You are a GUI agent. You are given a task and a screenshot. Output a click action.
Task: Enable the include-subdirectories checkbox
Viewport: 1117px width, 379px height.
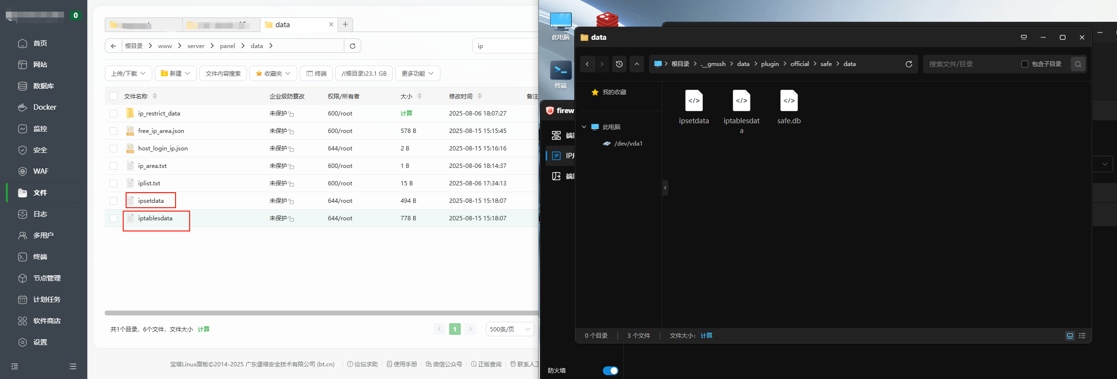pyautogui.click(x=1025, y=64)
